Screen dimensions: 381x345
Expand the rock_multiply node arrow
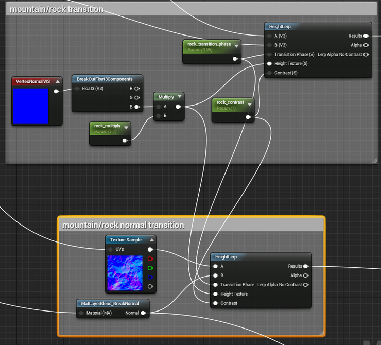coord(126,128)
